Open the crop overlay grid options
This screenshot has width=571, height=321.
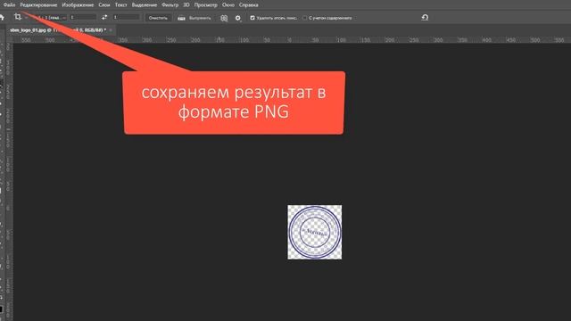point(224,18)
